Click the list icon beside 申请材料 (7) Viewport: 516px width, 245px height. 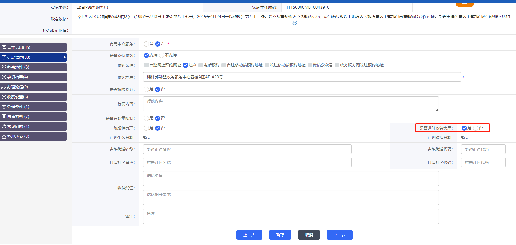(x=4, y=117)
